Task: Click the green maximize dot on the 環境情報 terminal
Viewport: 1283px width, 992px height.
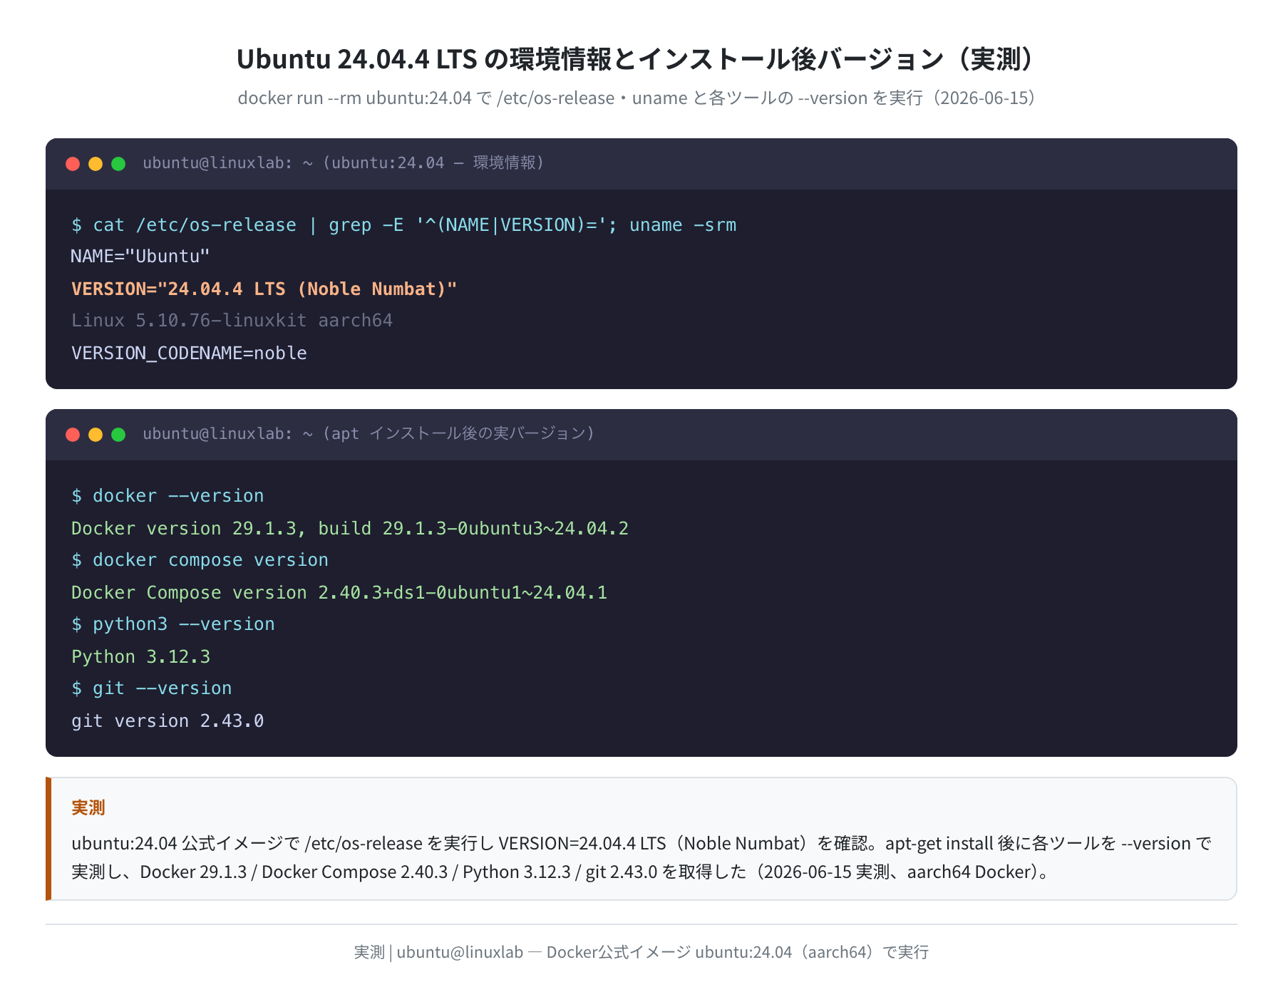Action: click(118, 164)
